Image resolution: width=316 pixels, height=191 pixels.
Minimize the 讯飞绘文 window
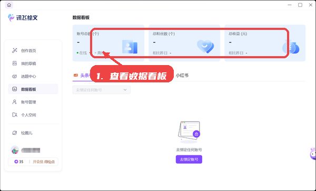[x=290, y=5]
